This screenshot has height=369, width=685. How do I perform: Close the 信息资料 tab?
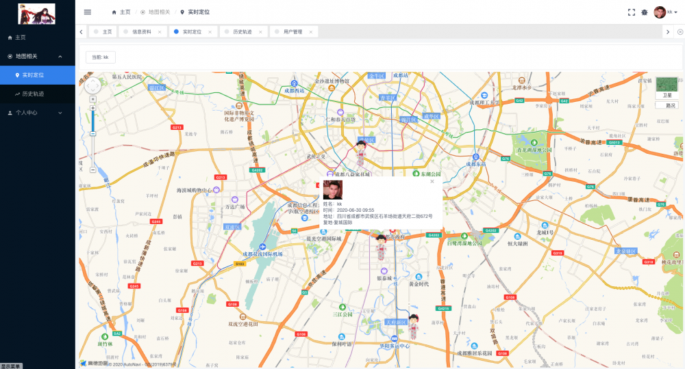pyautogui.click(x=160, y=32)
